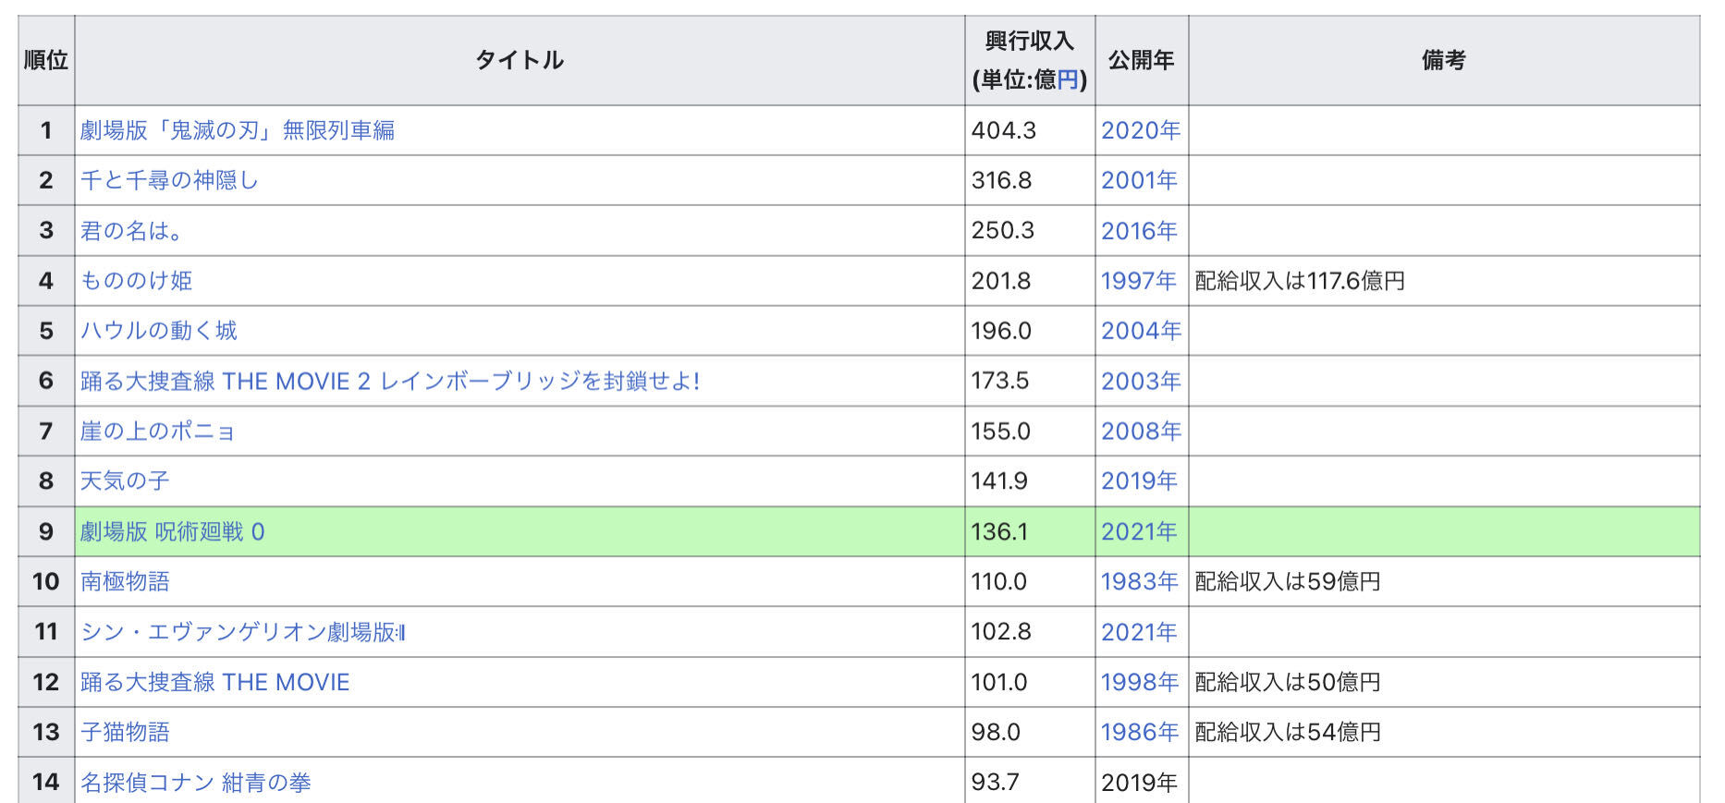Select the 404.3 revenue cell

(1030, 130)
